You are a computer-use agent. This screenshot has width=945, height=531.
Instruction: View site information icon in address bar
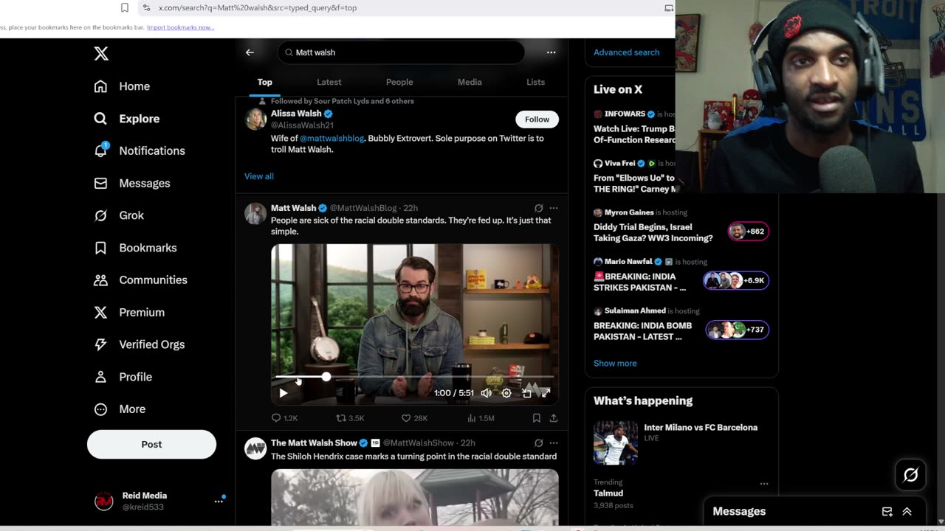click(146, 7)
